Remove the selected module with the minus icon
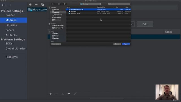 pyautogui.click(x=36, y=5)
